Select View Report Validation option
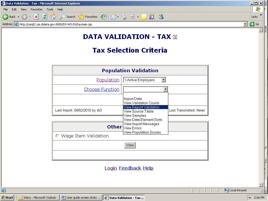268x201 pixels. tap(146, 107)
